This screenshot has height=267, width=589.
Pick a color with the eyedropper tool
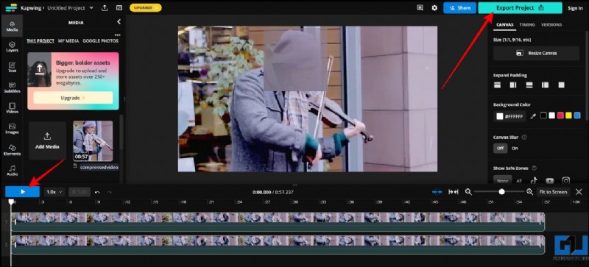pyautogui.click(x=532, y=116)
